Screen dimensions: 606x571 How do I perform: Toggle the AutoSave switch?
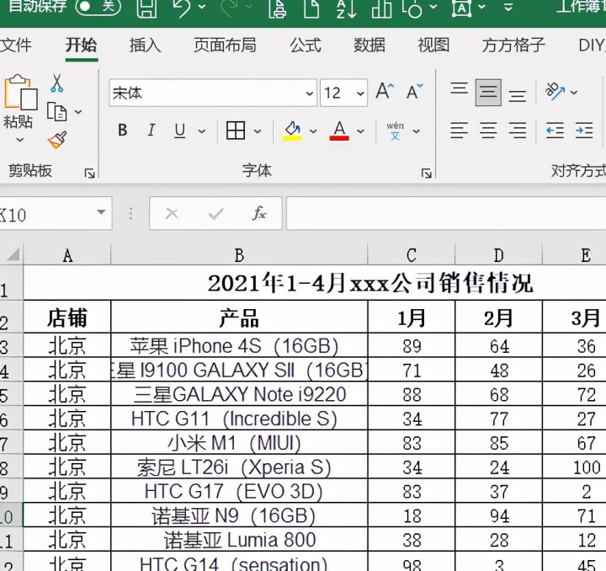(x=98, y=6)
